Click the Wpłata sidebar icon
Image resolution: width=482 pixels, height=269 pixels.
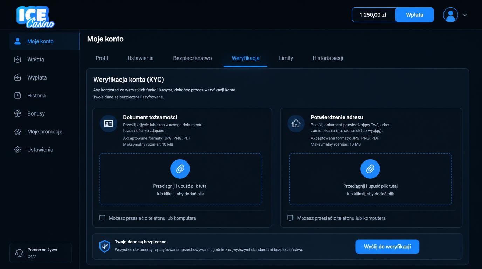[18, 60]
